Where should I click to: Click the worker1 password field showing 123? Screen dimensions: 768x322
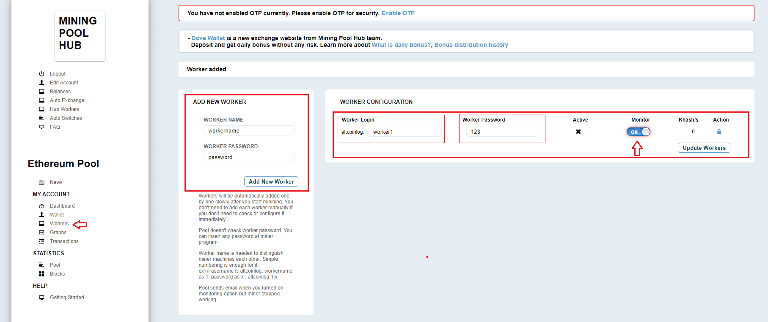pos(502,132)
